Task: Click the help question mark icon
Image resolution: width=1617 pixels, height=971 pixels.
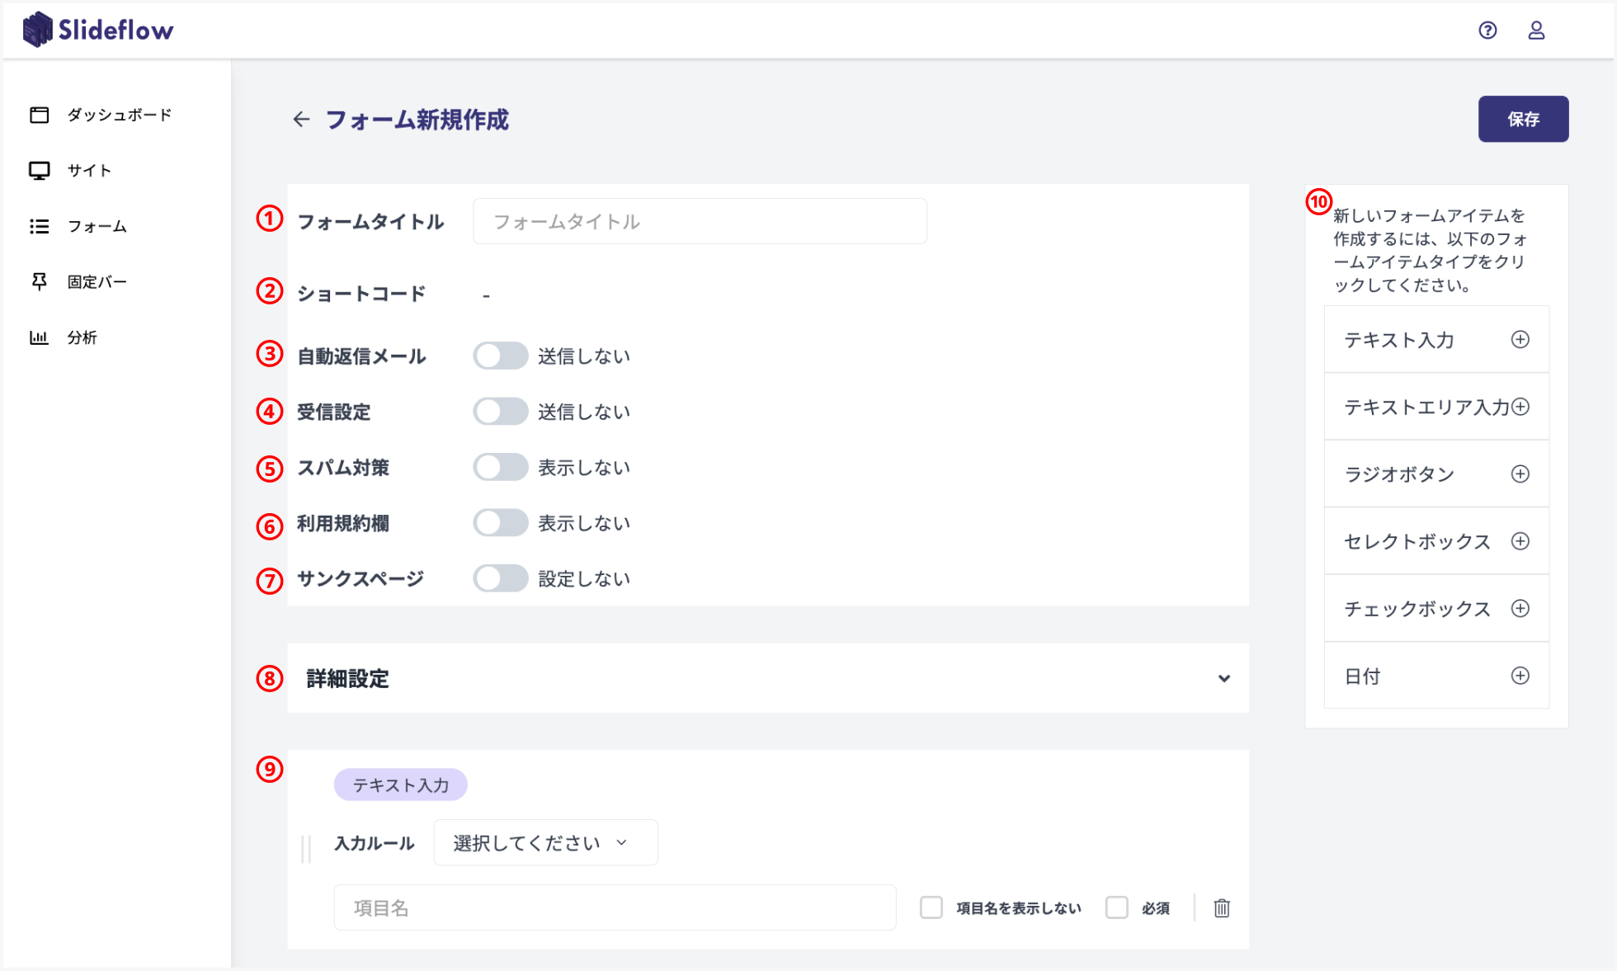Action: pyautogui.click(x=1487, y=31)
